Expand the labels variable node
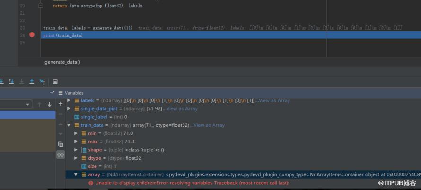The width and height of the screenshot is (421, 190). (69, 100)
